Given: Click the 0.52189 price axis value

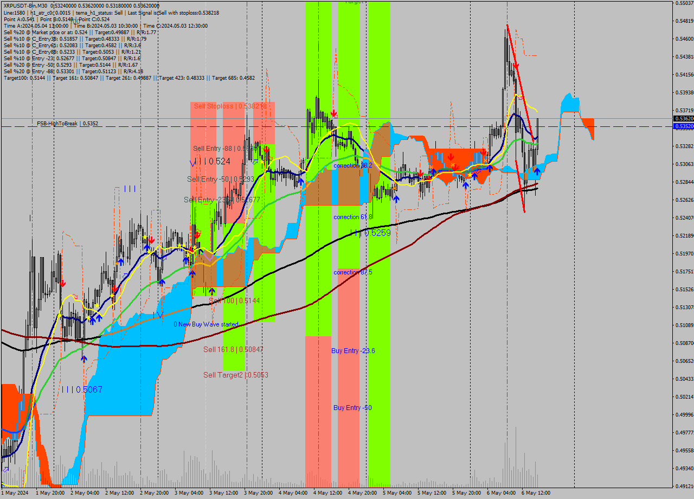Looking at the screenshot, I should [x=684, y=236].
